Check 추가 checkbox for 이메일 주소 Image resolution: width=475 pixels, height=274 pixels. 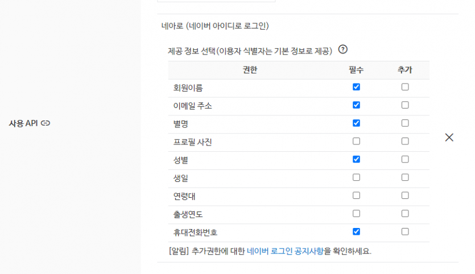tap(405, 105)
